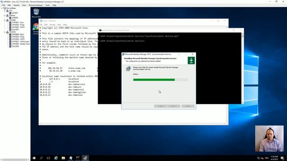Viewport: 287px width, 161px height.
Task: Click the green download arrow installer graphic
Action: [x=191, y=61]
